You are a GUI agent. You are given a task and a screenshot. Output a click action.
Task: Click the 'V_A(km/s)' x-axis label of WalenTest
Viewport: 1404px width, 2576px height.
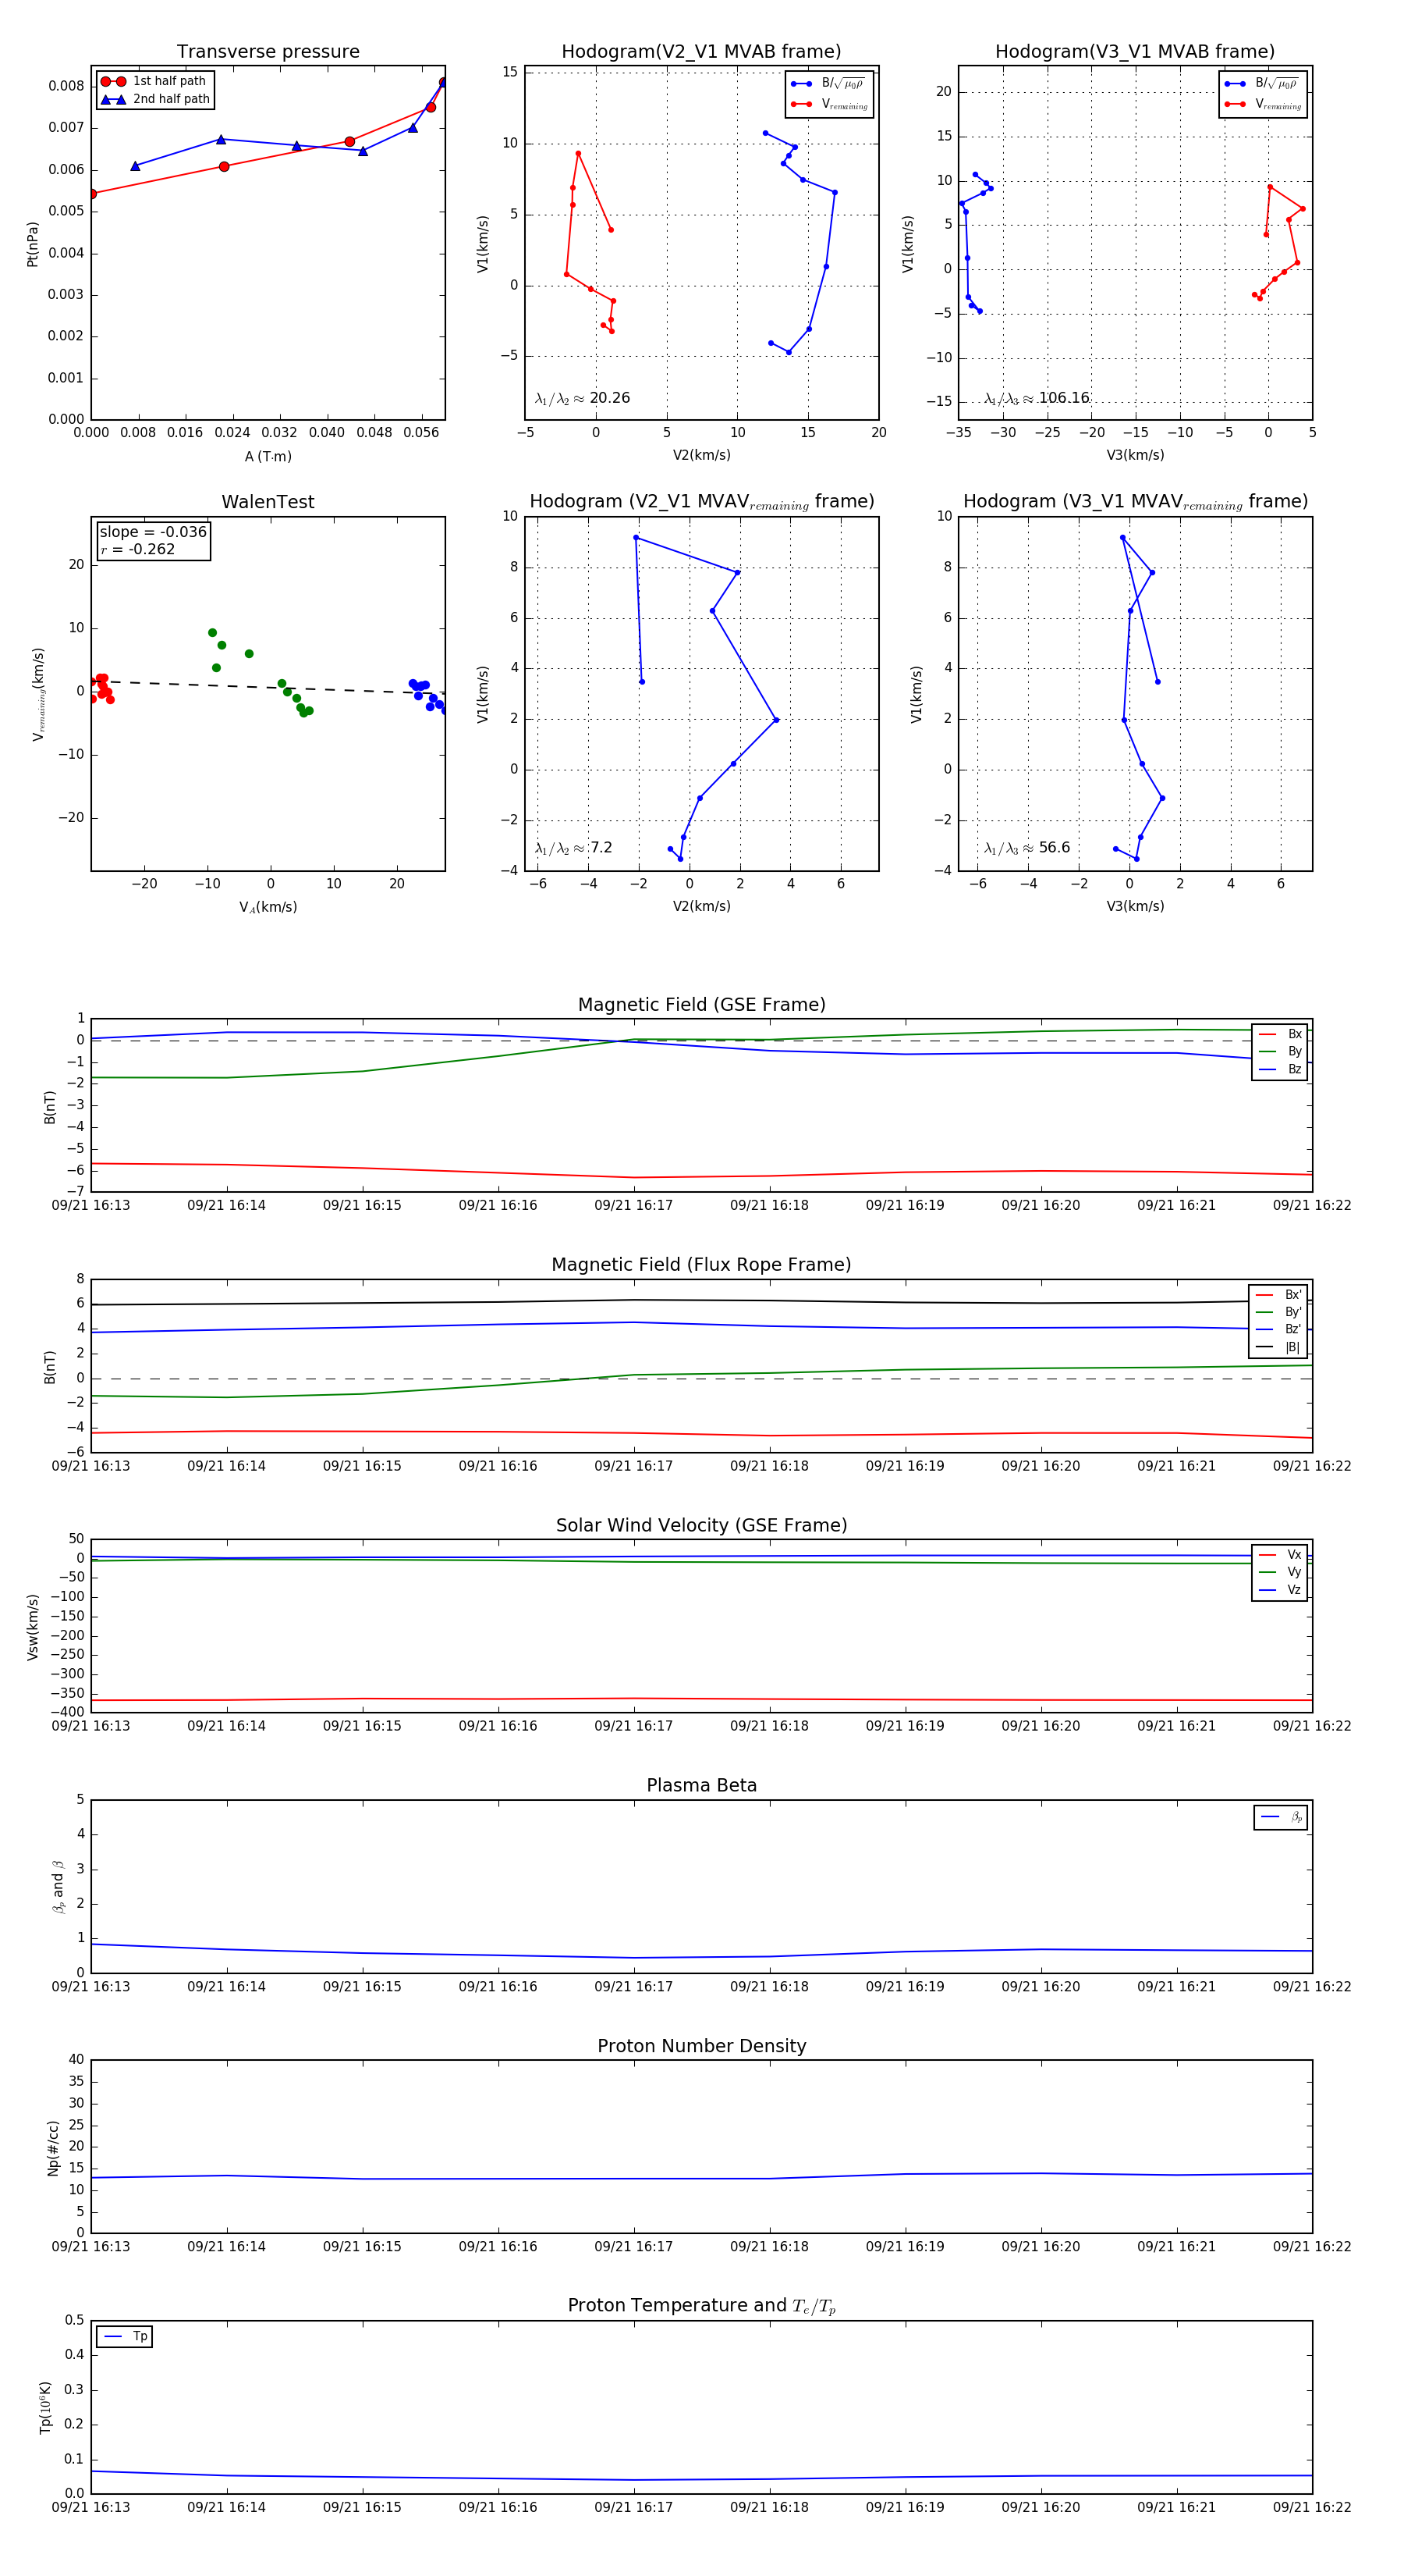[268, 907]
